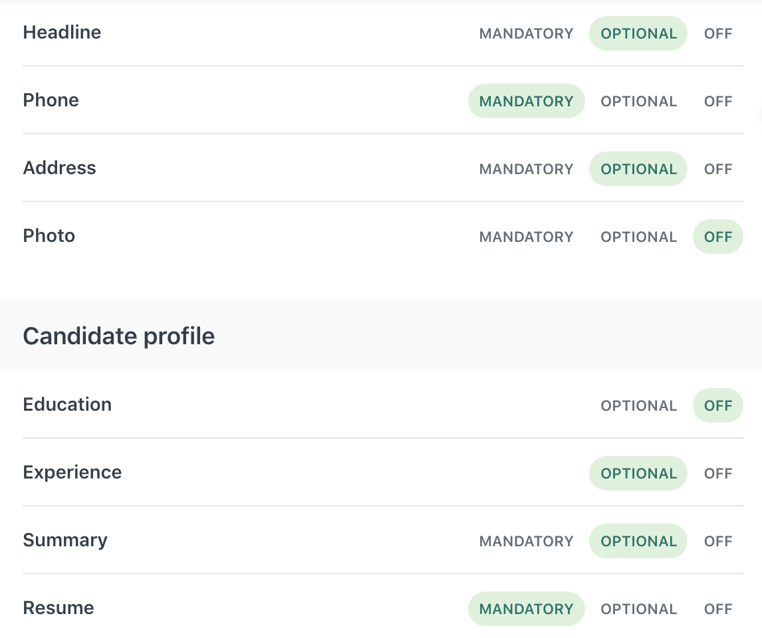
Task: Set Resume to Optional
Action: click(638, 609)
